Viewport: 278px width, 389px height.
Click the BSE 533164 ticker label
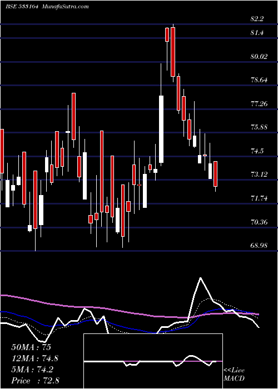coord(22,7)
